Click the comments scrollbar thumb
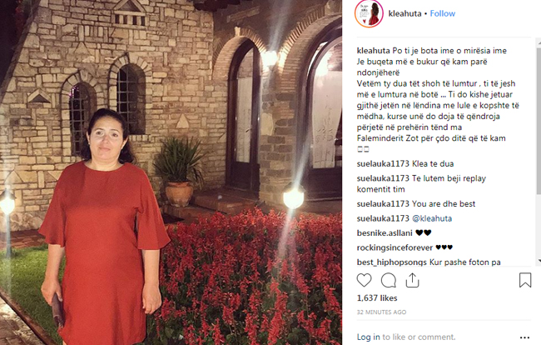 (539, 121)
